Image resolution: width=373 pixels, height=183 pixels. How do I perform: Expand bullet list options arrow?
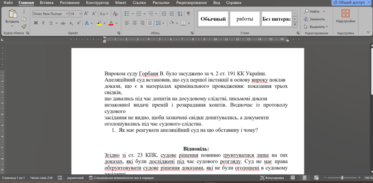point(133,13)
